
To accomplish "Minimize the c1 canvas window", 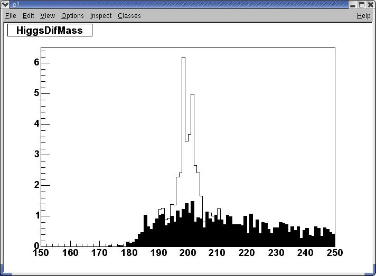I will pyautogui.click(x=353, y=5).
